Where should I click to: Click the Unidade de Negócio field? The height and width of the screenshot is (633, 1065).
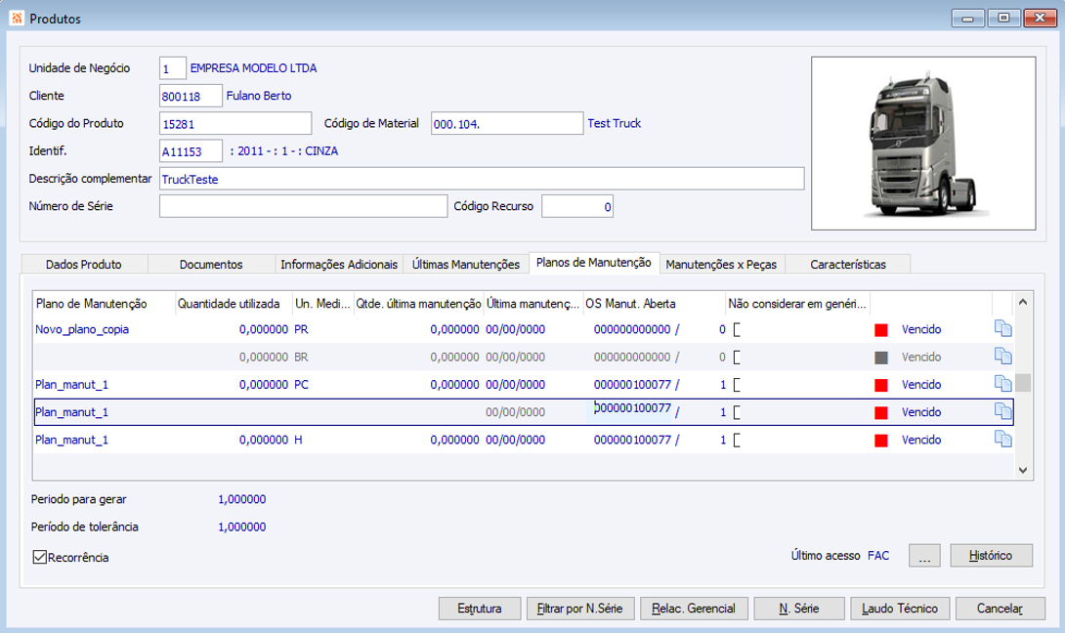click(x=173, y=68)
